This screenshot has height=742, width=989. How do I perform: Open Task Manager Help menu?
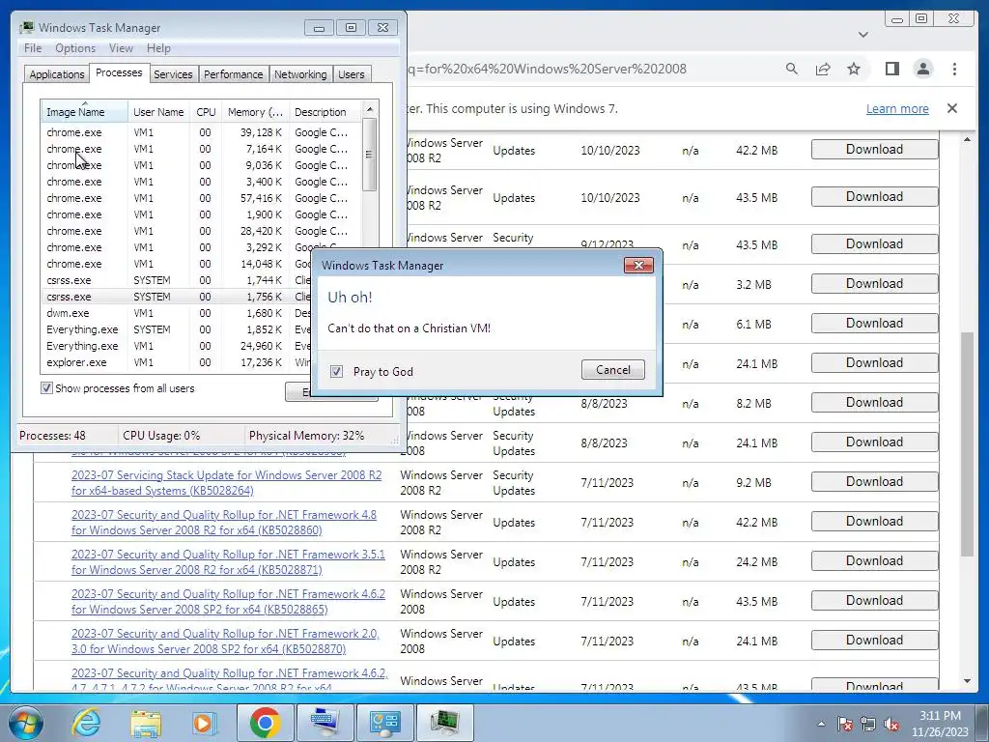click(x=158, y=48)
